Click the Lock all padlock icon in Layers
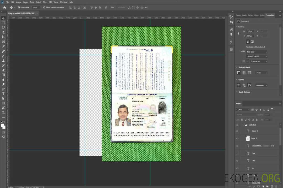This screenshot has width=283, height=188. pos(257,120)
